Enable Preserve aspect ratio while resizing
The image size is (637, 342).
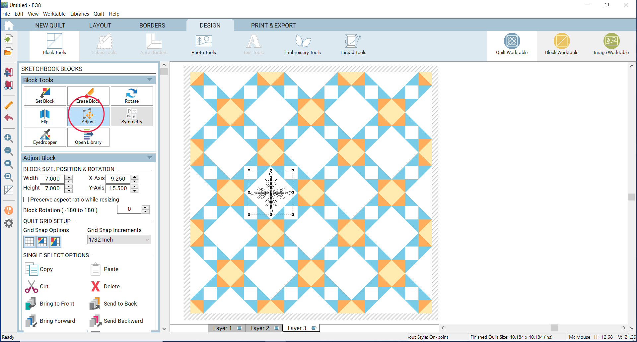(26, 199)
